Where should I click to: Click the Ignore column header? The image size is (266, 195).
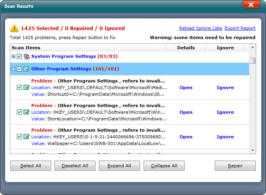pyautogui.click(x=225, y=48)
